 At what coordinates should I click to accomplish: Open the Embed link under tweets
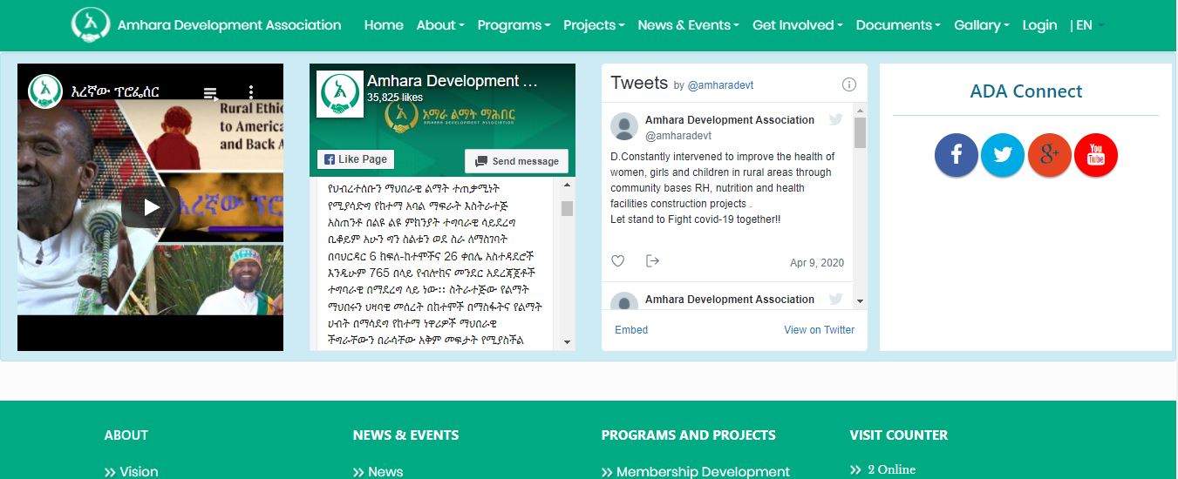[x=631, y=330]
